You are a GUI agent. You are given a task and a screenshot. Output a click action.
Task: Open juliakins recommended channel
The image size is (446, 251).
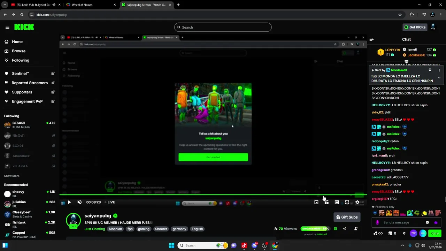pos(30,204)
